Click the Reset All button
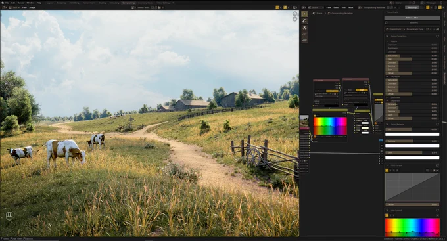 pos(412,22)
